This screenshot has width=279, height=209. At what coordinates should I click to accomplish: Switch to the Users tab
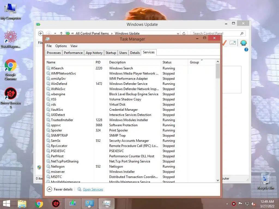click(x=123, y=53)
